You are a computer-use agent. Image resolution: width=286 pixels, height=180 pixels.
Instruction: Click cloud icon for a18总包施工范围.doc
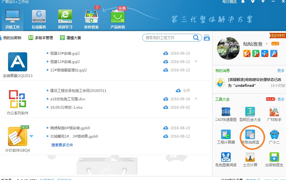tap(166, 99)
